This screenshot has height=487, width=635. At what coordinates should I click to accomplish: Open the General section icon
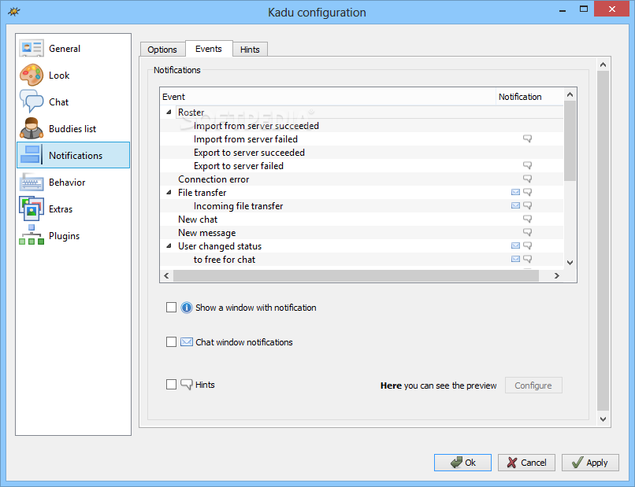tap(32, 49)
